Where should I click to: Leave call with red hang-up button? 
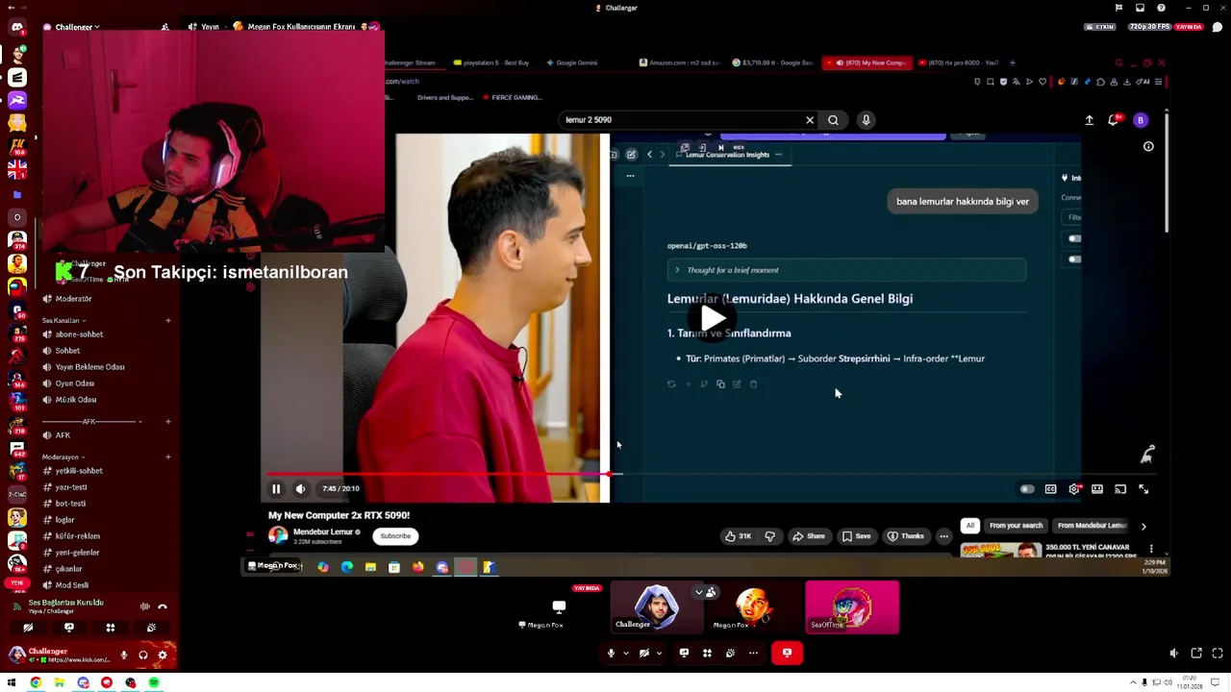pos(787,653)
